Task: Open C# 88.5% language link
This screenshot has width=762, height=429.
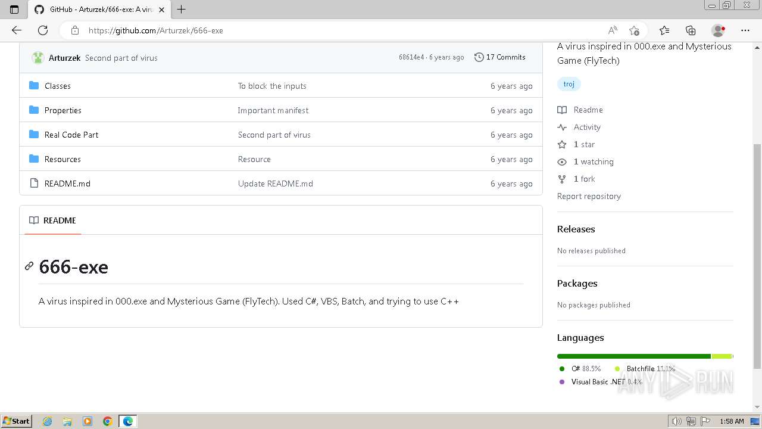Action: [580, 369]
